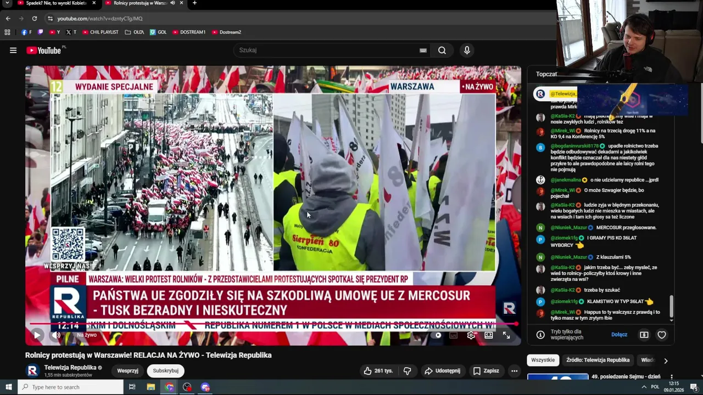Viewport: 703px width, 395px height.
Task: Click the Wesprzyj button
Action: point(127,371)
